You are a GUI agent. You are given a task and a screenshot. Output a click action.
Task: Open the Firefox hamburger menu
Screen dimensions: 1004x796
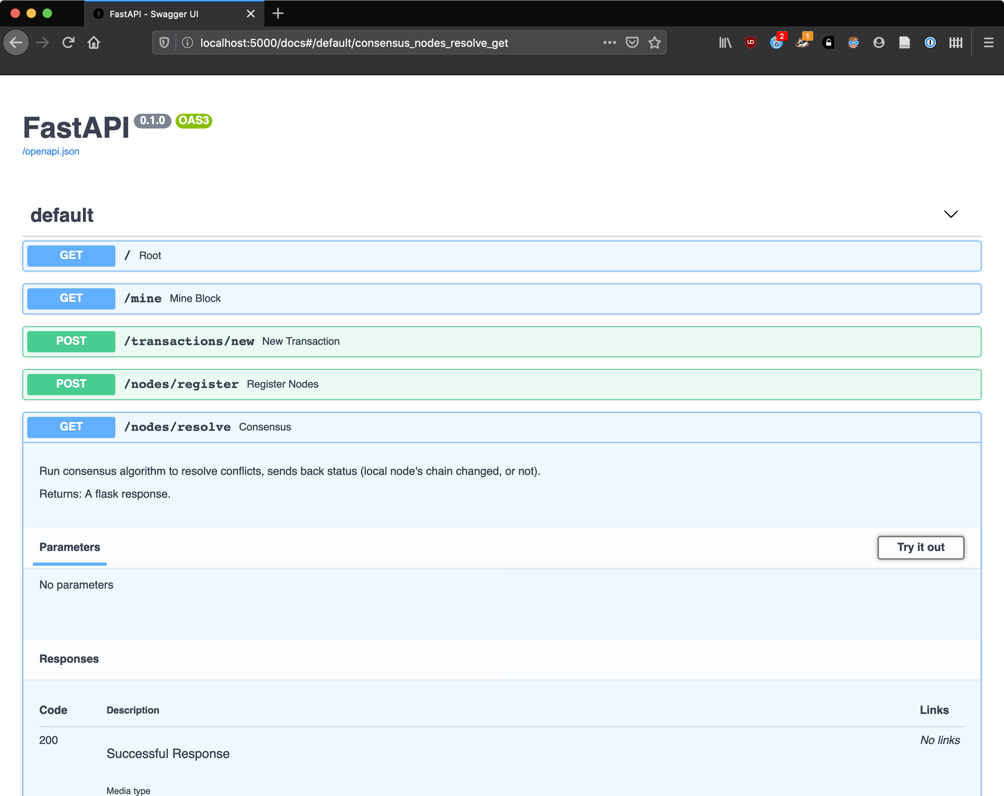point(988,43)
